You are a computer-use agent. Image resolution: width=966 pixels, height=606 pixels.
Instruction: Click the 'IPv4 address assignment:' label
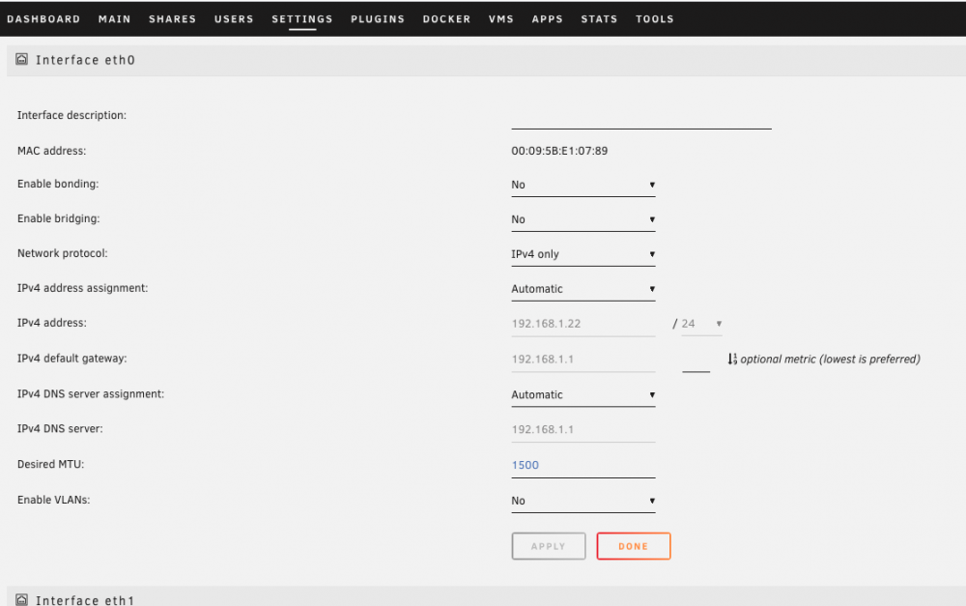tap(82, 288)
